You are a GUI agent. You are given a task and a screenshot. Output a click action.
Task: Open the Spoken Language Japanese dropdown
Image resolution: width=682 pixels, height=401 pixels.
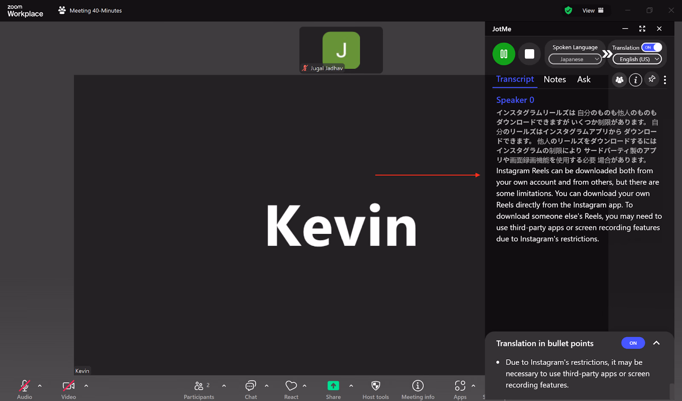pos(575,59)
